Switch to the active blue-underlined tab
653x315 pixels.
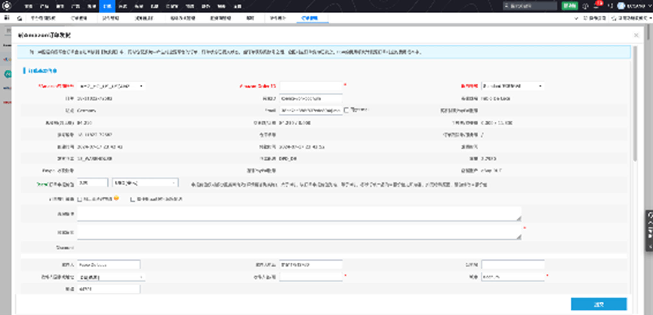tap(309, 18)
